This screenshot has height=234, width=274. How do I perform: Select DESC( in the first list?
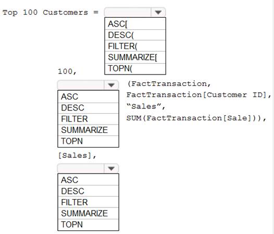point(135,35)
